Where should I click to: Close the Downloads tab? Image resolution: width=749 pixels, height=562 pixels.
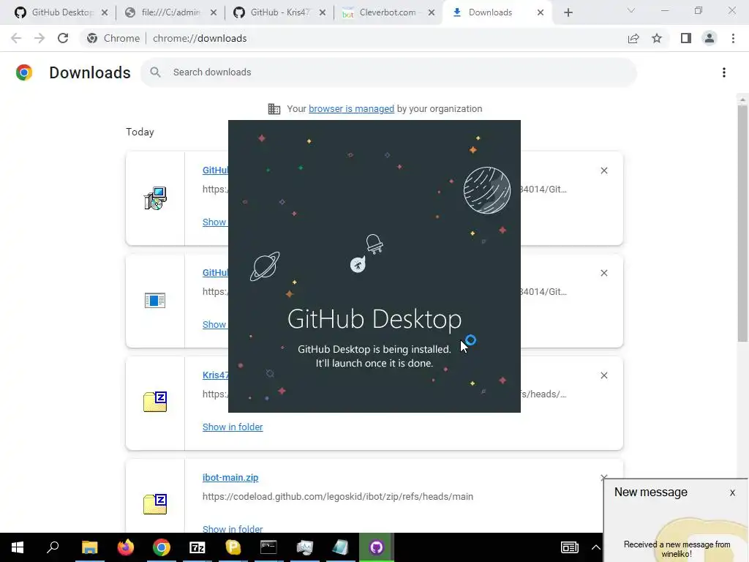tap(541, 12)
